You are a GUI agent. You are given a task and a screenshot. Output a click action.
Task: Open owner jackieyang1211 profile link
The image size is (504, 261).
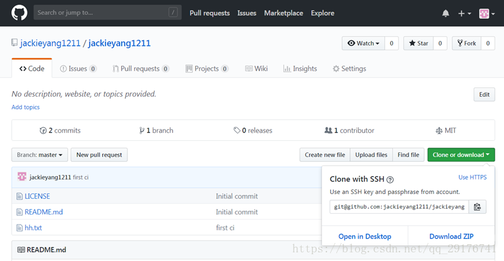coord(50,43)
